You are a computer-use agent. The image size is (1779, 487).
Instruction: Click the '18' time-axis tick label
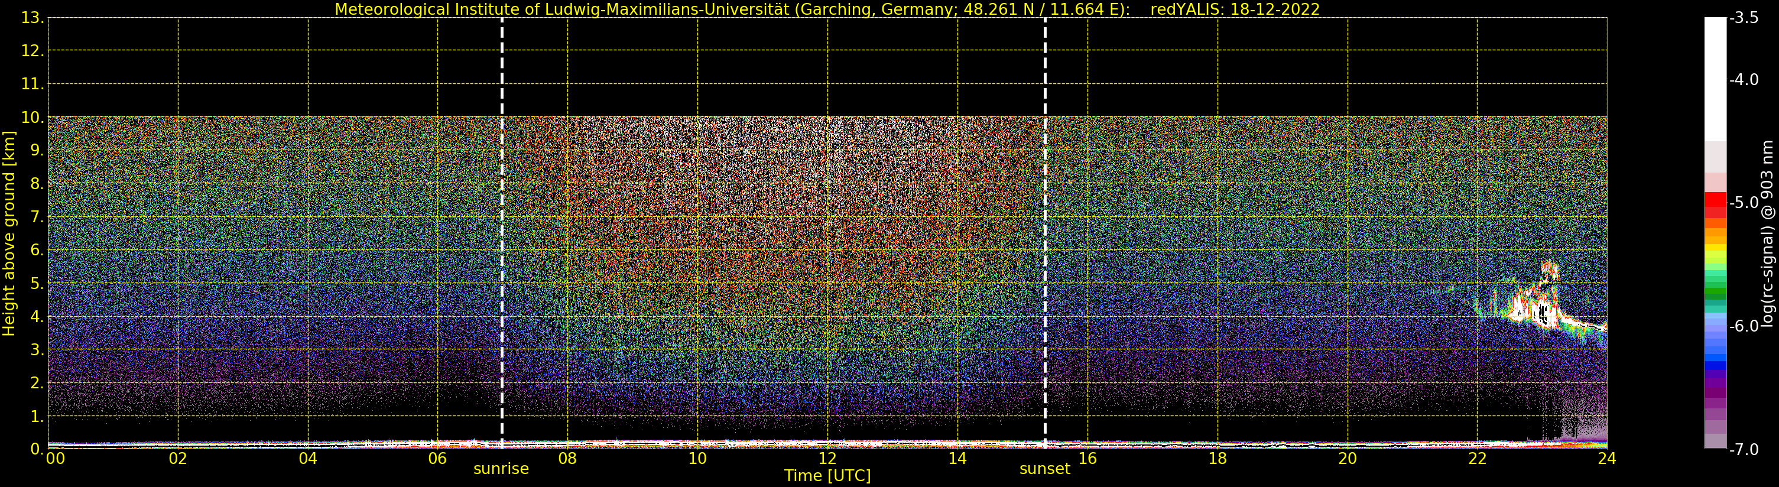pyautogui.click(x=1218, y=458)
